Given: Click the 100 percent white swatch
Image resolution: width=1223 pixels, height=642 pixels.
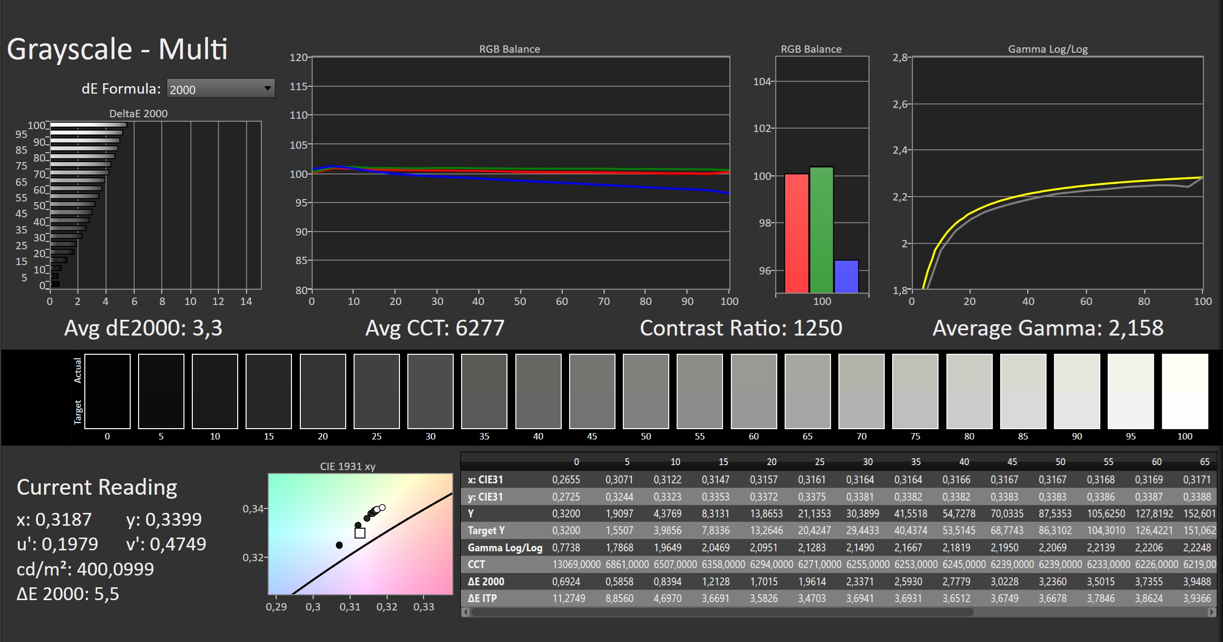Looking at the screenshot, I should coord(1186,391).
